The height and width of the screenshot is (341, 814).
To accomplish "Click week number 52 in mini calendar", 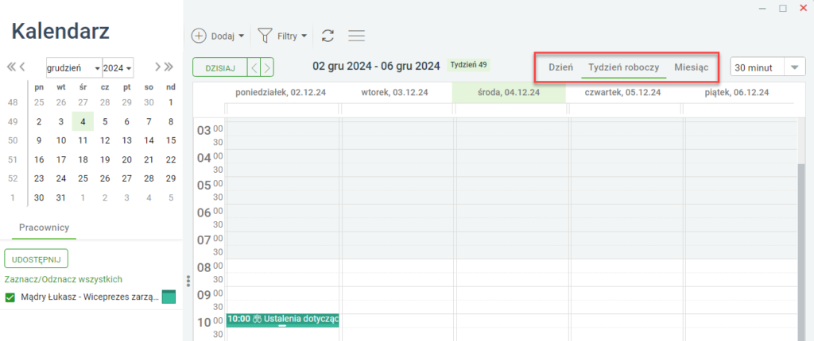I will (x=13, y=178).
